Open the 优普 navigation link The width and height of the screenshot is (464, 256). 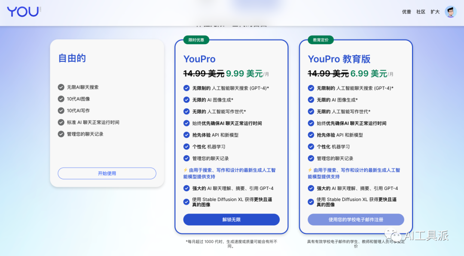406,12
